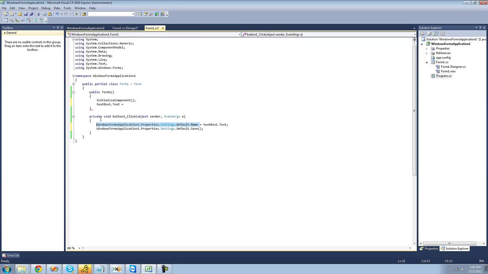The width and height of the screenshot is (488, 274).
Task: Click the Paste toolbar icon
Action: 50,14
